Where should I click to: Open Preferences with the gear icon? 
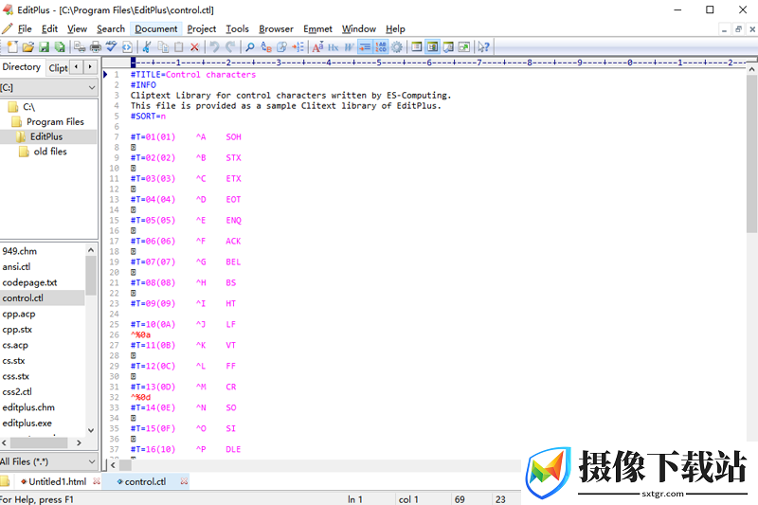click(397, 46)
